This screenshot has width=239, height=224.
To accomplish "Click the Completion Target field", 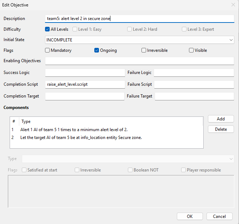I will [85, 96].
